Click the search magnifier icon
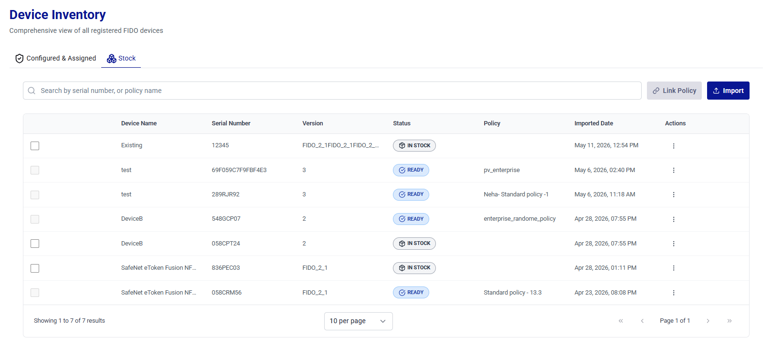The image size is (772, 347). (x=32, y=91)
